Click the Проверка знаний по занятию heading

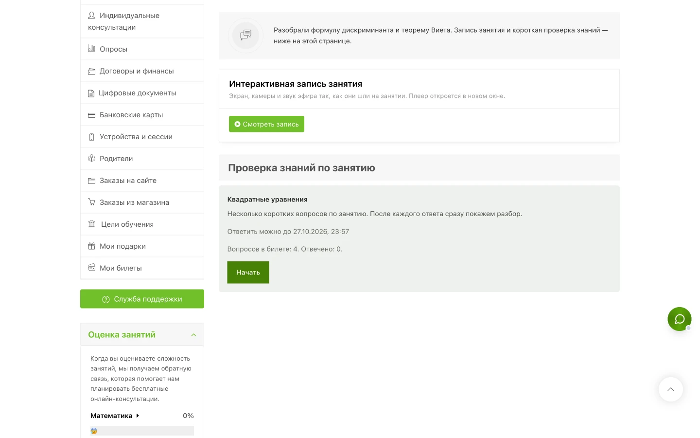pyautogui.click(x=301, y=168)
